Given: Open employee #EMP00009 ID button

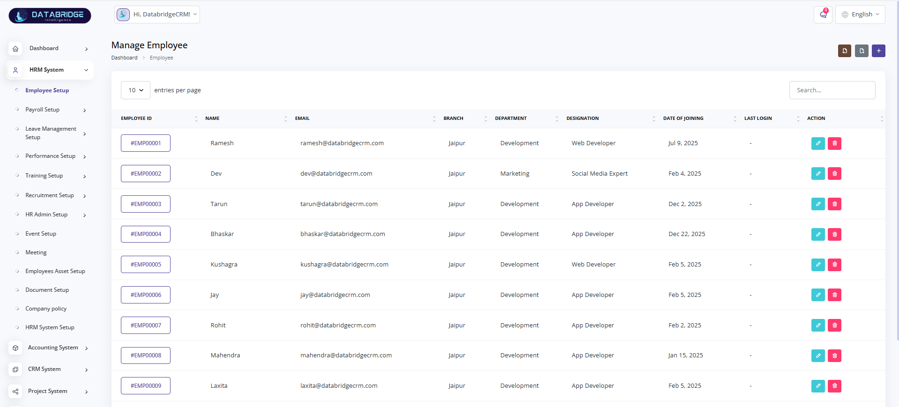Looking at the screenshot, I should click(146, 386).
